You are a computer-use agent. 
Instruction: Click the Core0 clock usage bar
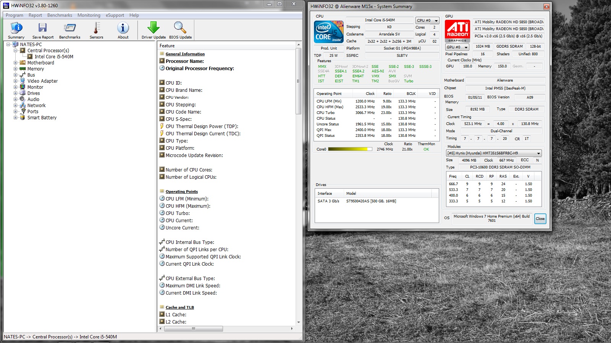[350, 149]
